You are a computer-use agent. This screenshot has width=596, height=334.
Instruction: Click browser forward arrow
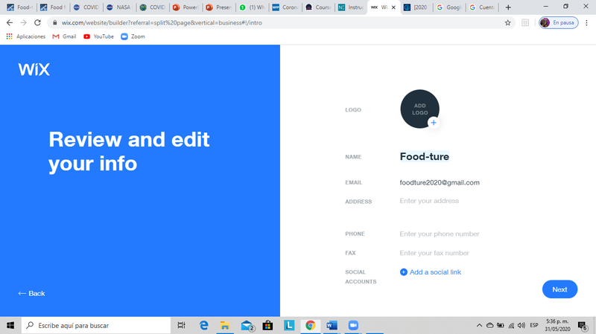coord(24,23)
